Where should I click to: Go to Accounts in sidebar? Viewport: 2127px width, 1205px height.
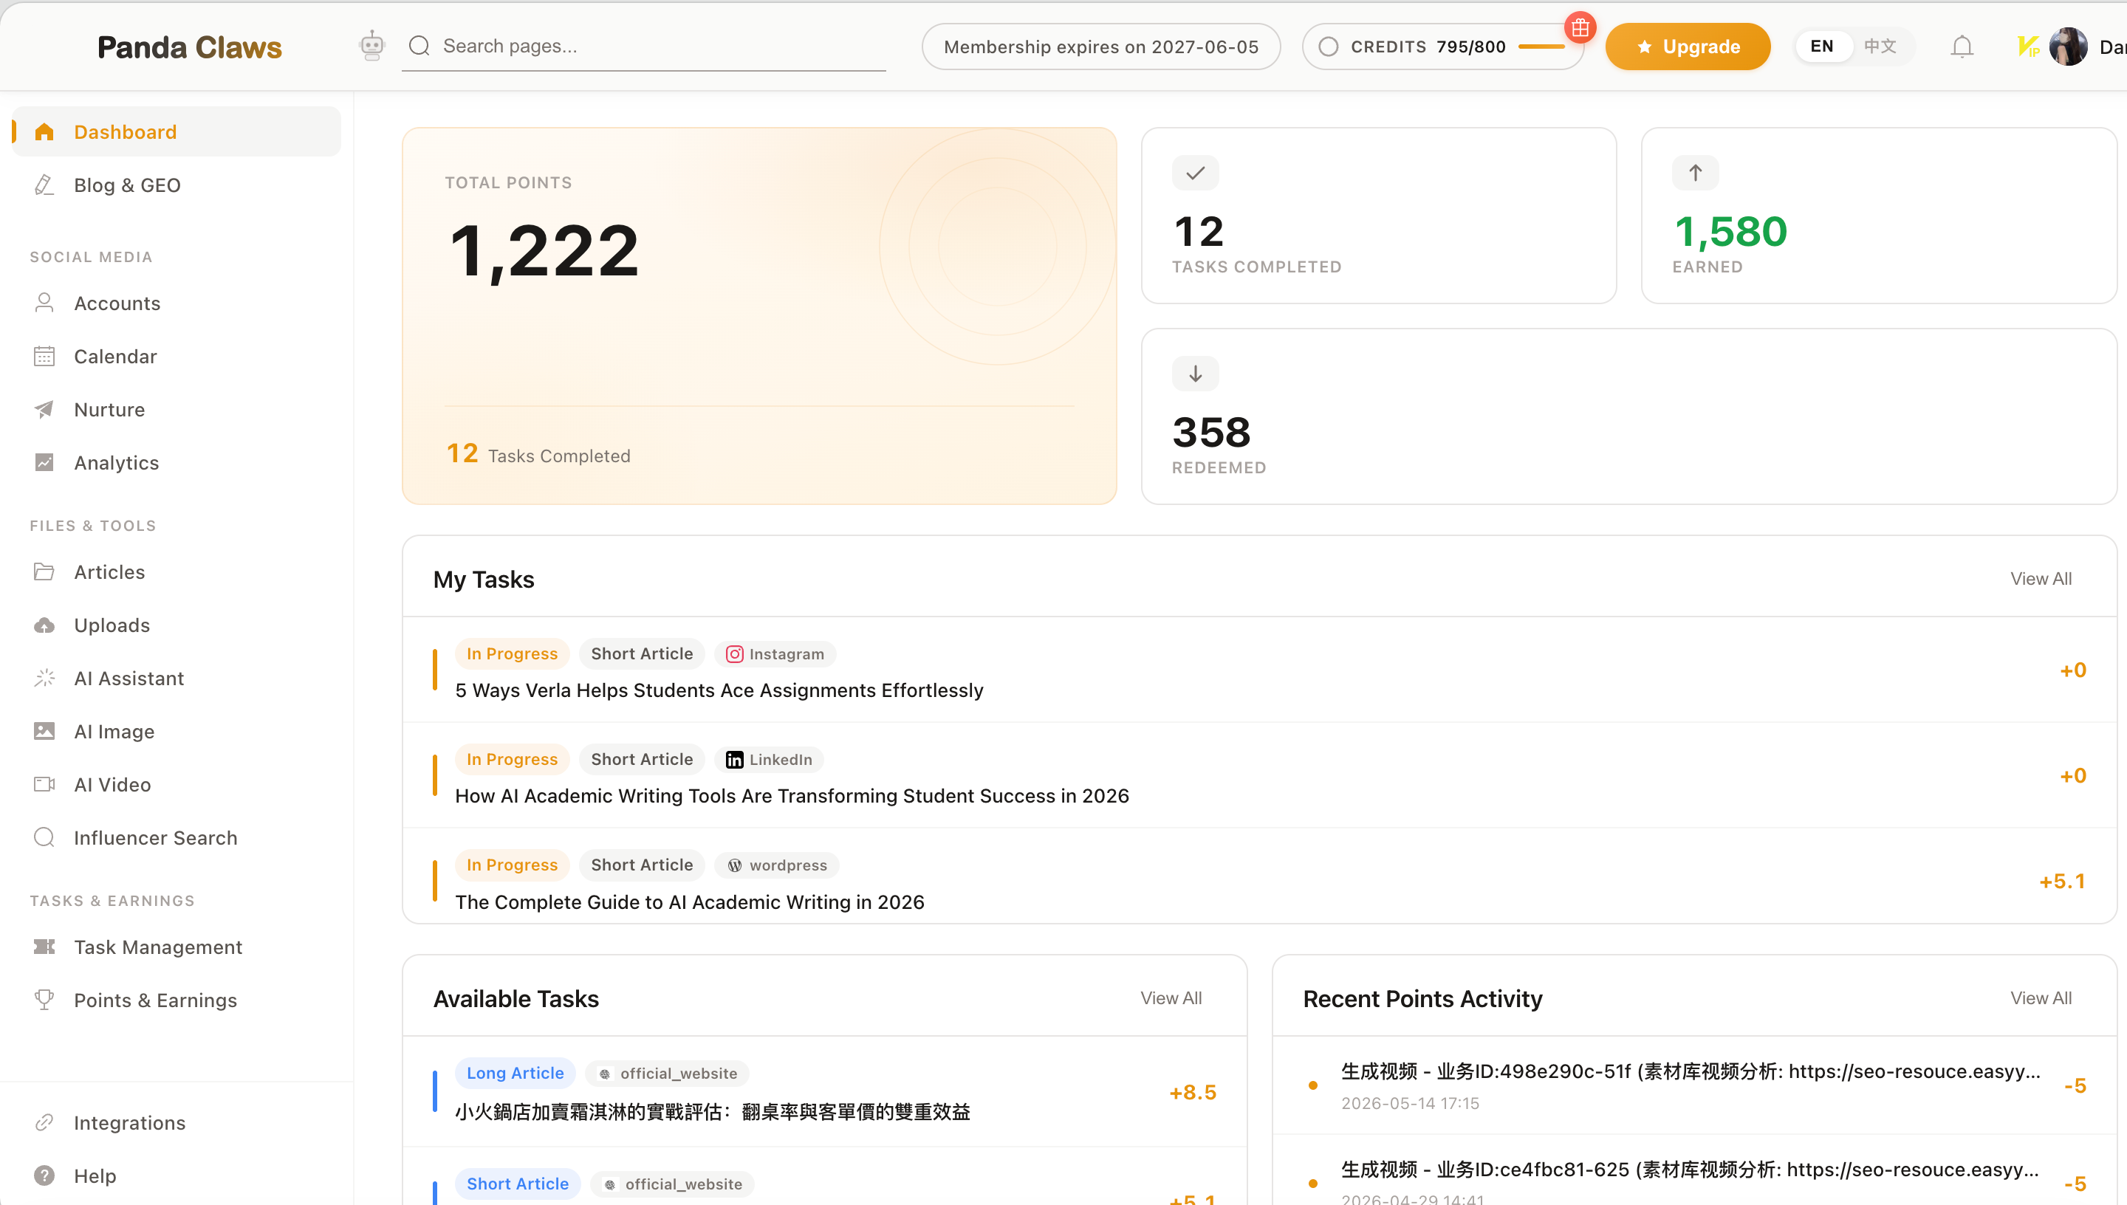pyautogui.click(x=177, y=303)
